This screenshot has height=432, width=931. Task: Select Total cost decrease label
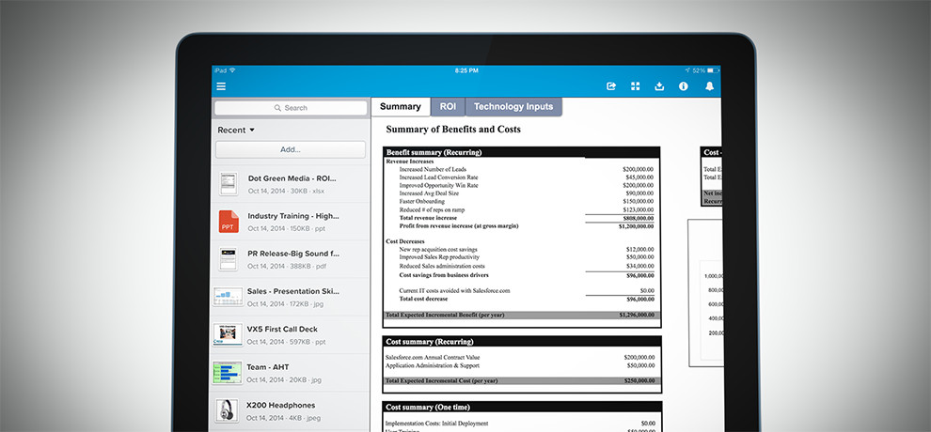coord(423,300)
